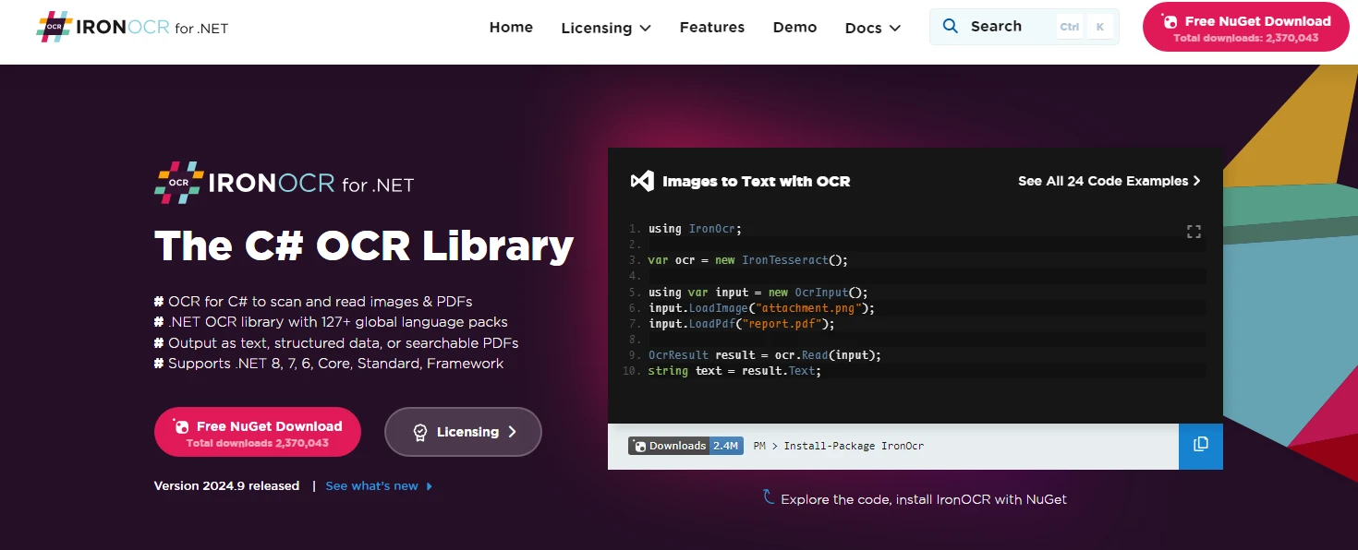Open the Features menu item
The width and height of the screenshot is (1358, 550).
click(711, 27)
